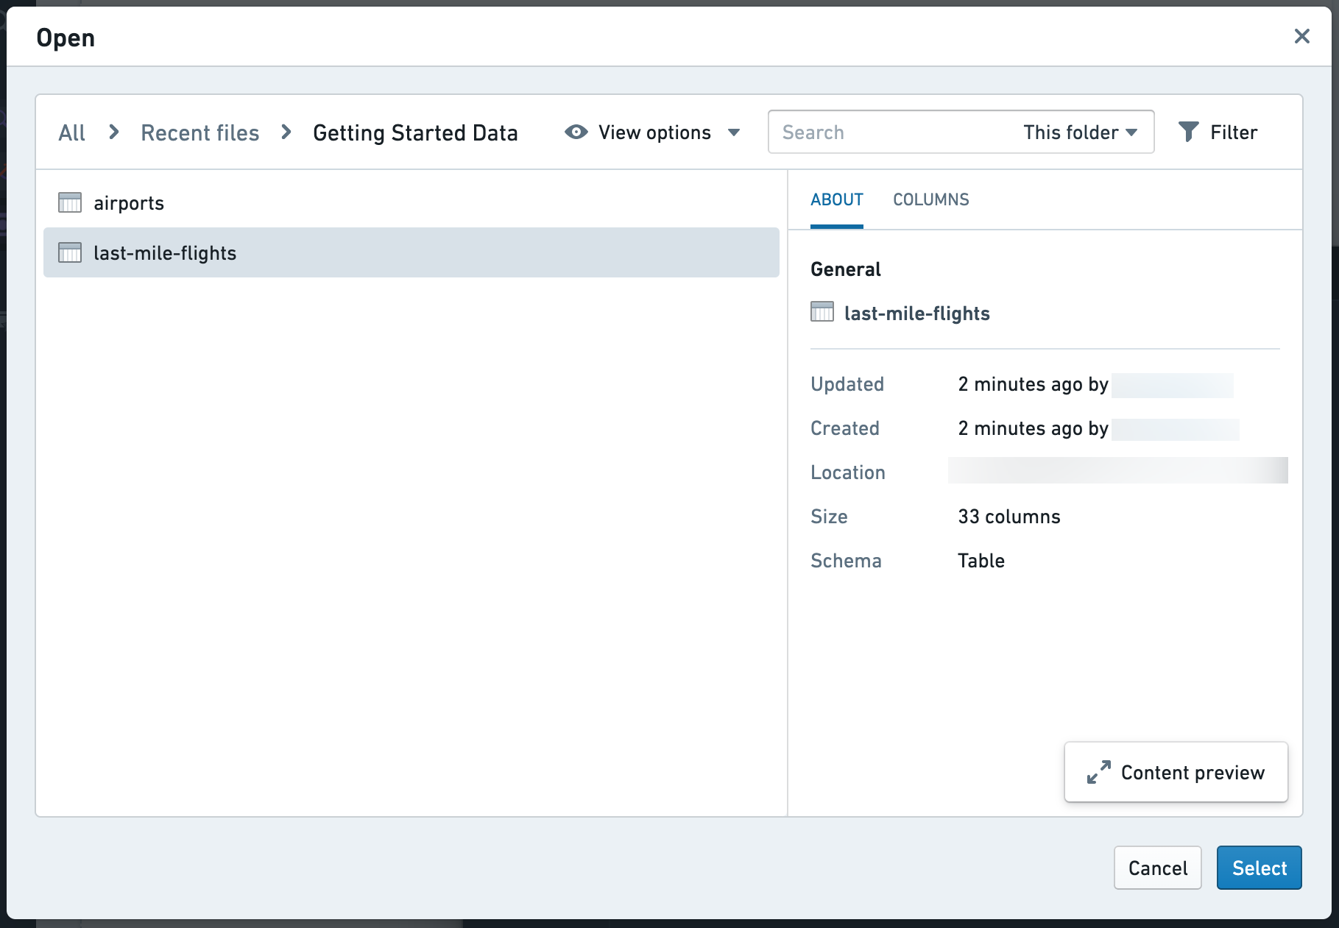Click the airports dataset table icon
Screen dimensions: 1339x928
tap(70, 202)
